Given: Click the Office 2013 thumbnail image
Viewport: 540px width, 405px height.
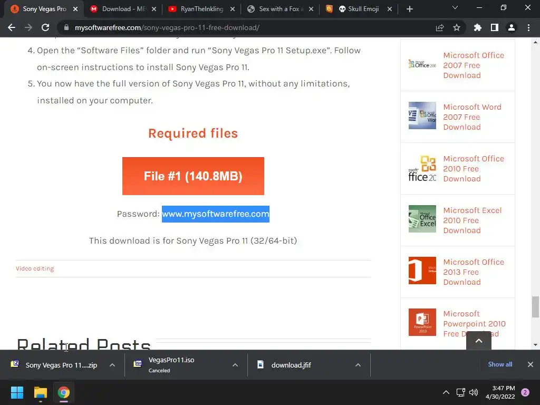Looking at the screenshot, I should tap(422, 271).
